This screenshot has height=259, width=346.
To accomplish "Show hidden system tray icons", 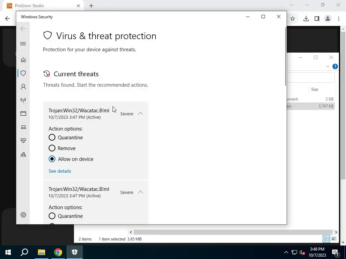I will pyautogui.click(x=286, y=252).
